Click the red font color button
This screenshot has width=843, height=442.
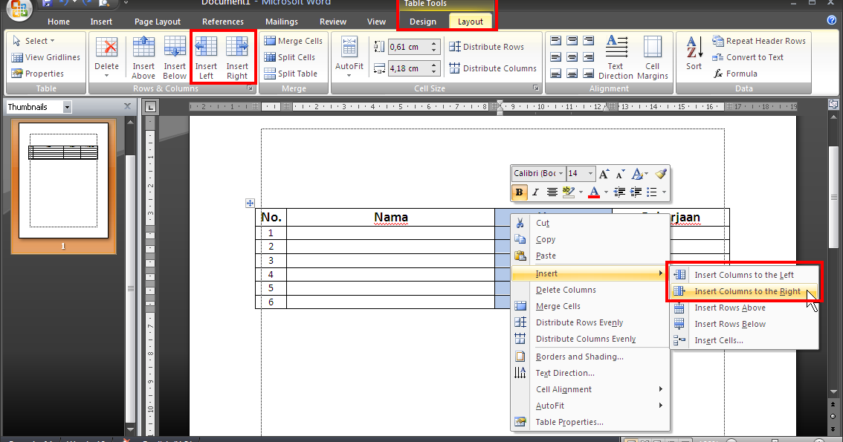[x=594, y=192]
